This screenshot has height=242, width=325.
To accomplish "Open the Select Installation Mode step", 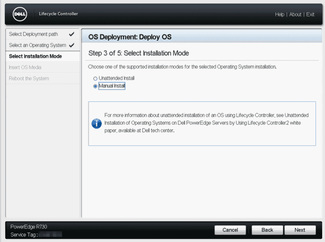I will coord(36,56).
